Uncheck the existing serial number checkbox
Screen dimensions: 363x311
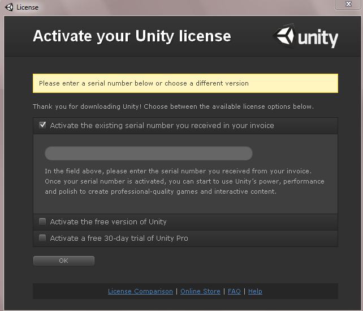(x=42, y=125)
